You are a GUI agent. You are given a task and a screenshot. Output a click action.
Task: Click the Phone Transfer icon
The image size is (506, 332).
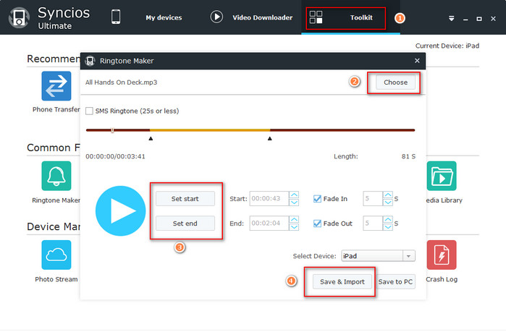coord(56,86)
